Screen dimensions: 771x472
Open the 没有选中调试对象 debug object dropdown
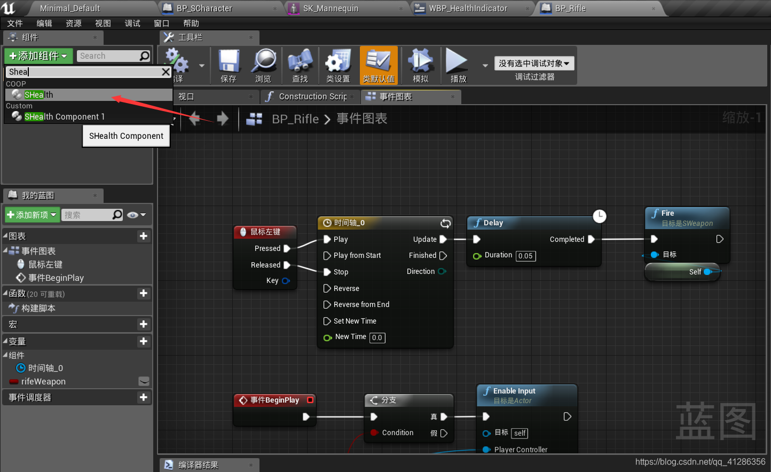click(x=534, y=63)
